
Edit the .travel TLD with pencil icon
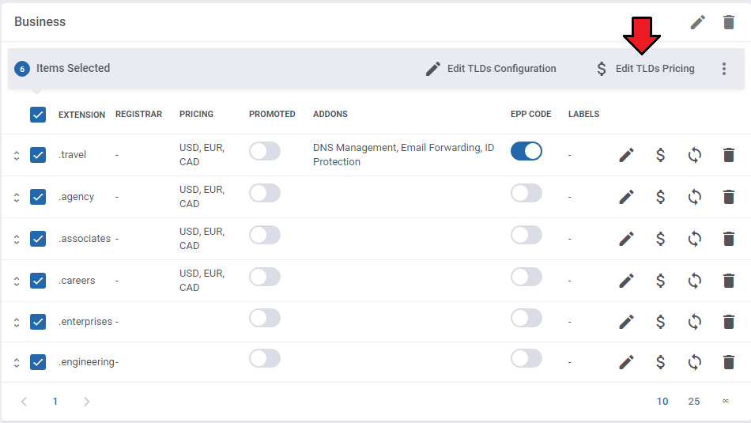tap(626, 155)
